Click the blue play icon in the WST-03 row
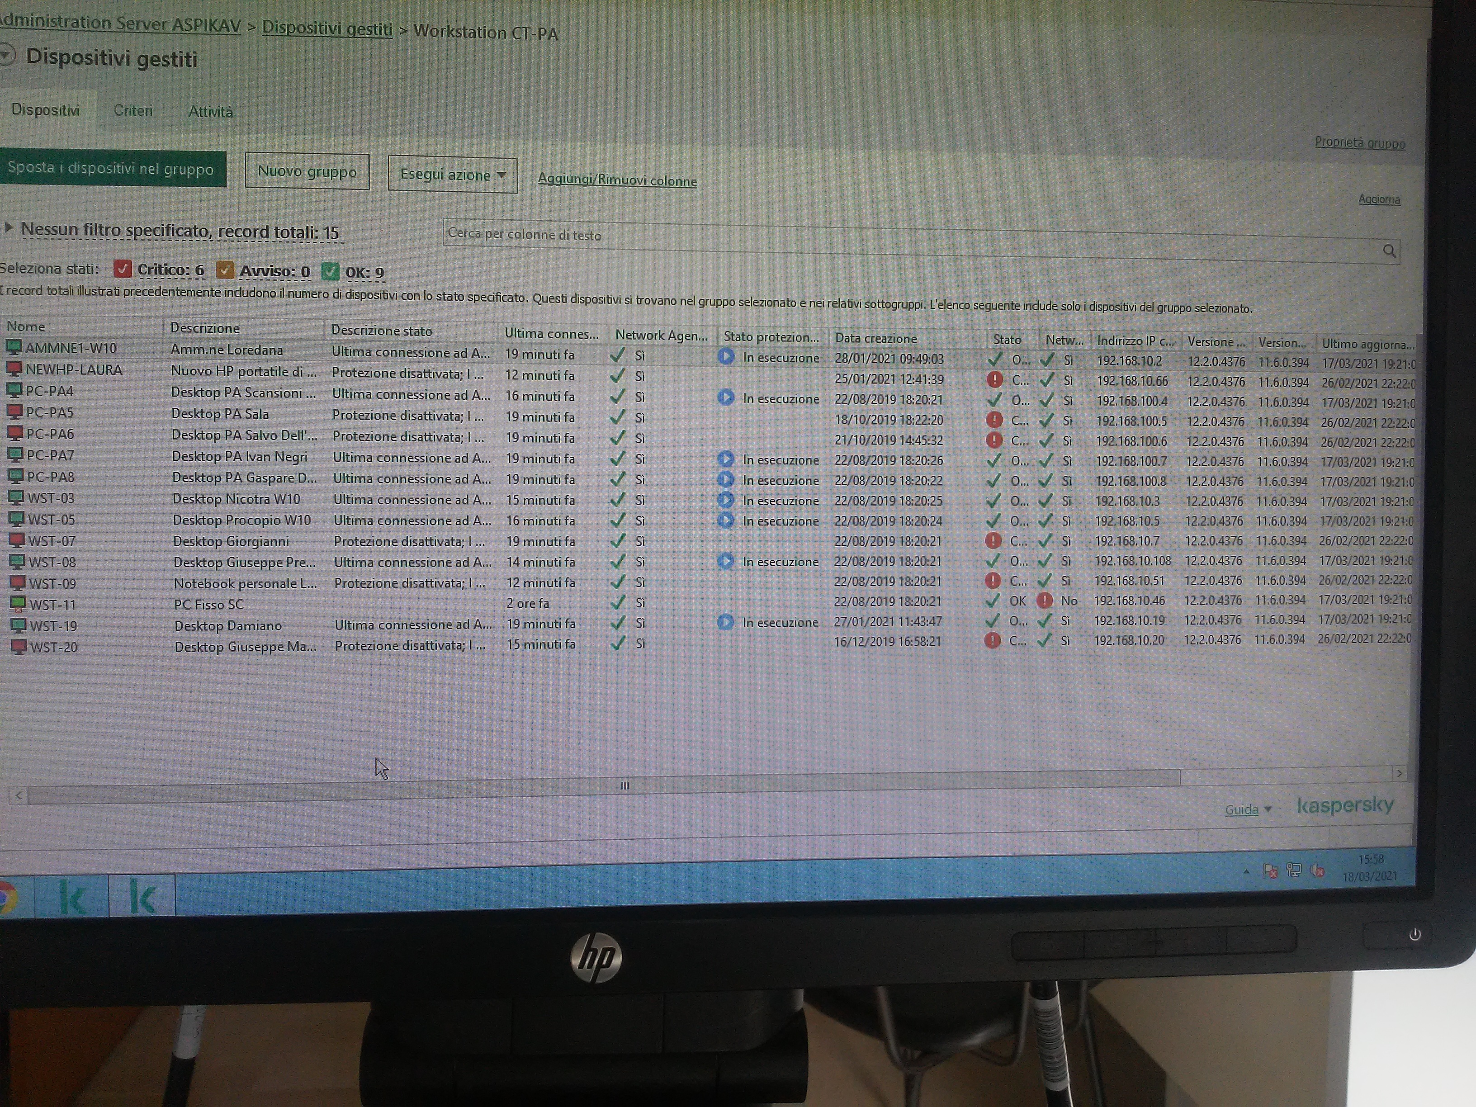This screenshot has height=1107, width=1476. (726, 500)
